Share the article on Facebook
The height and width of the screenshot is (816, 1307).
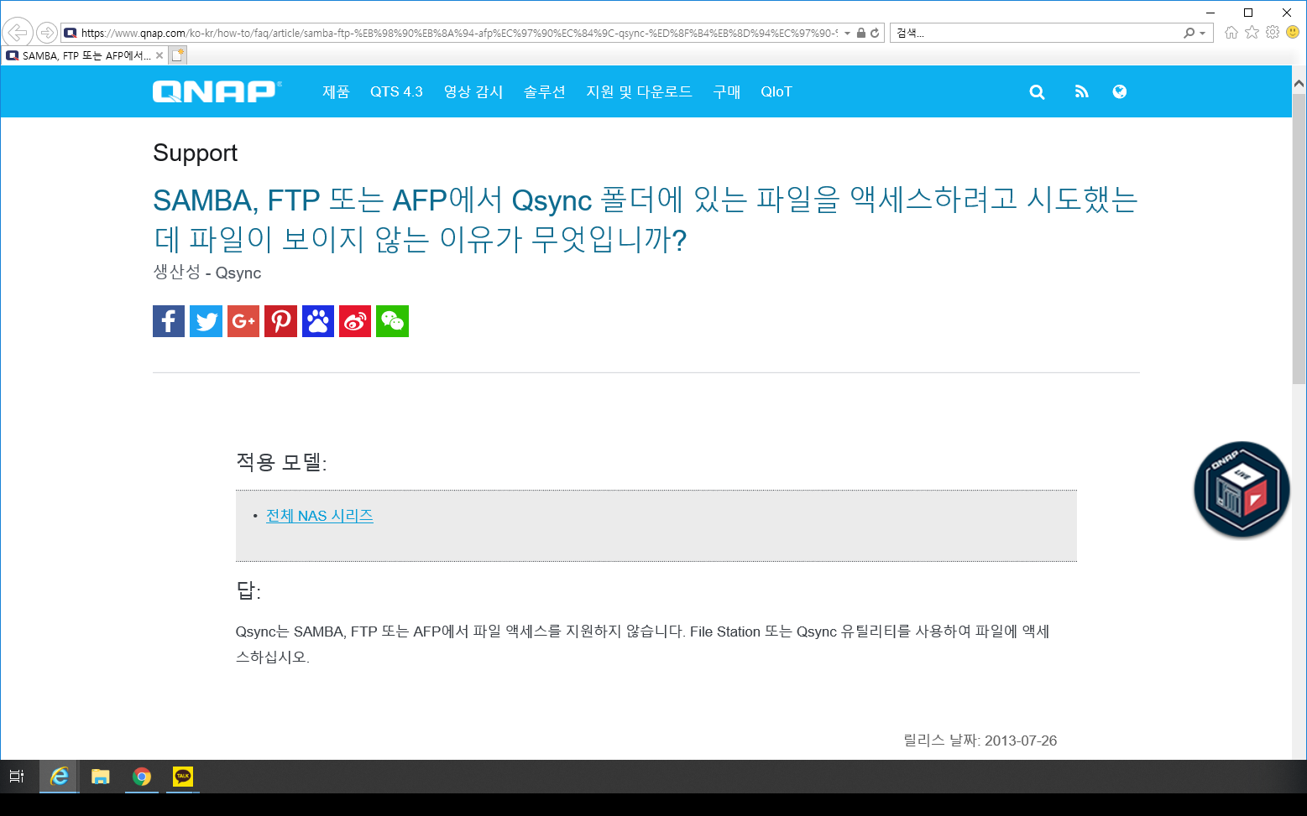[168, 321]
